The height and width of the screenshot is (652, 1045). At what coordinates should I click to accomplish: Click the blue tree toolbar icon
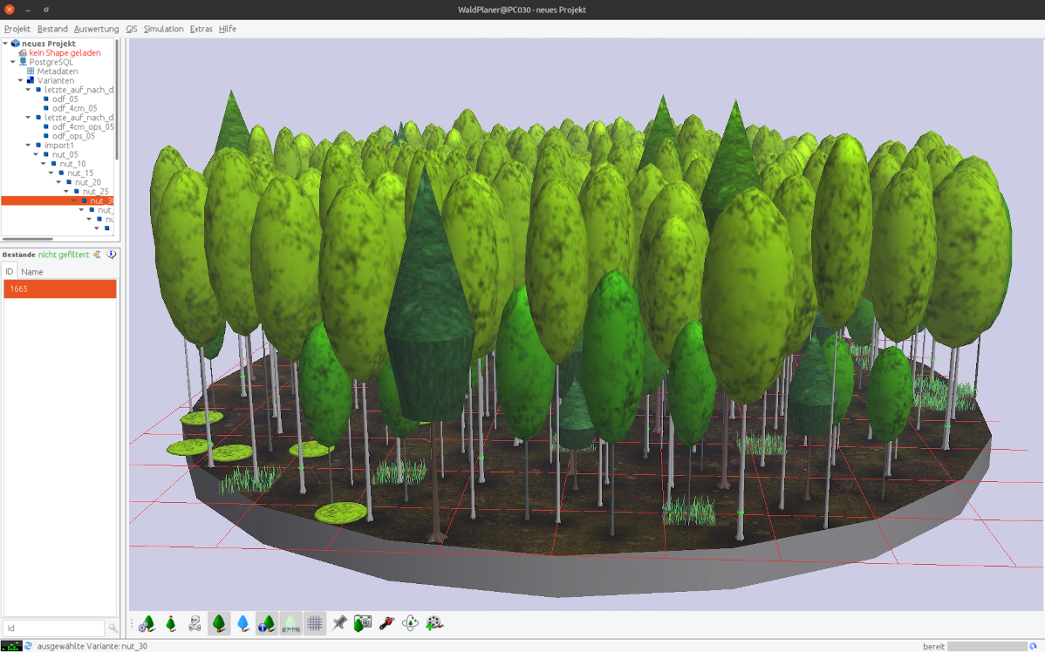point(243,623)
